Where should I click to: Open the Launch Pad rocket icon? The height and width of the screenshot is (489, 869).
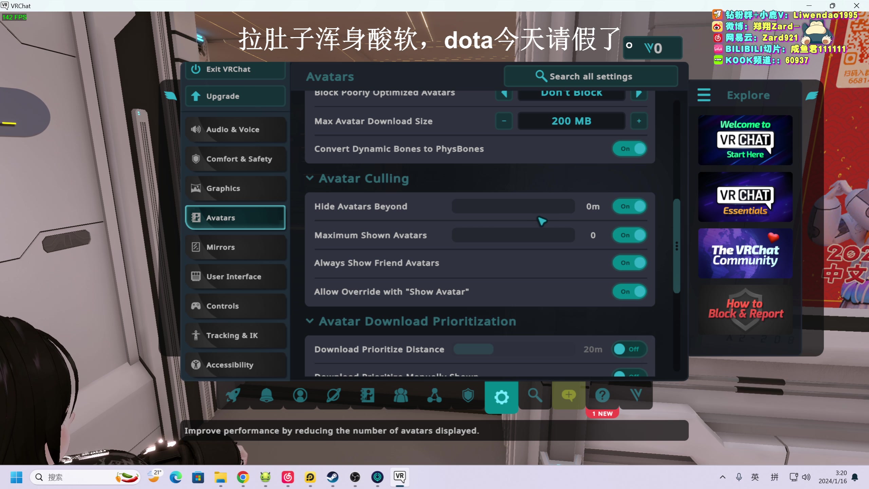coord(233,395)
